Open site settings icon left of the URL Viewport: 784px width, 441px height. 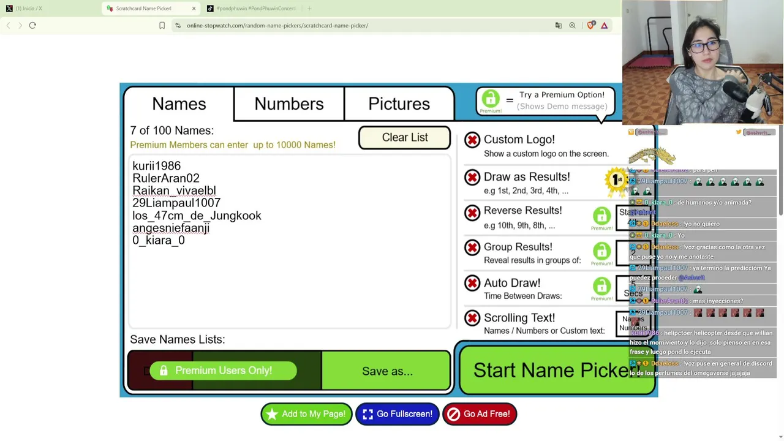click(178, 26)
